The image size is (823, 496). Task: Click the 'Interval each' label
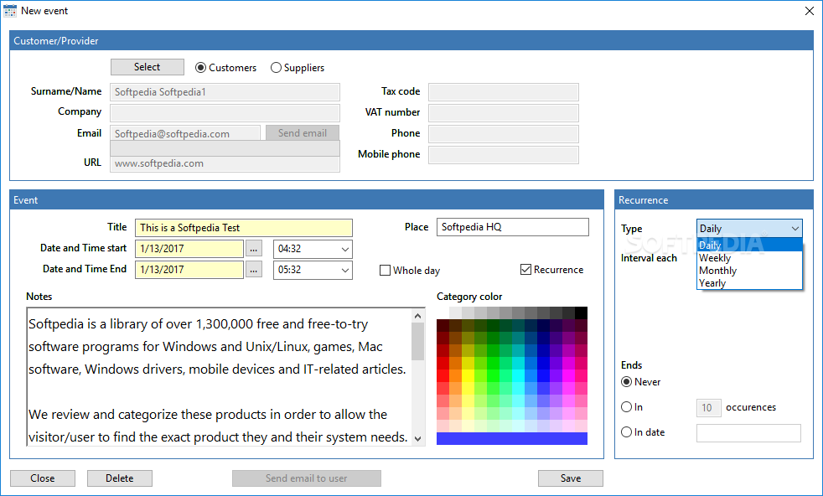click(x=649, y=258)
